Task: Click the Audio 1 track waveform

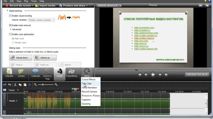Action: [97, 100]
